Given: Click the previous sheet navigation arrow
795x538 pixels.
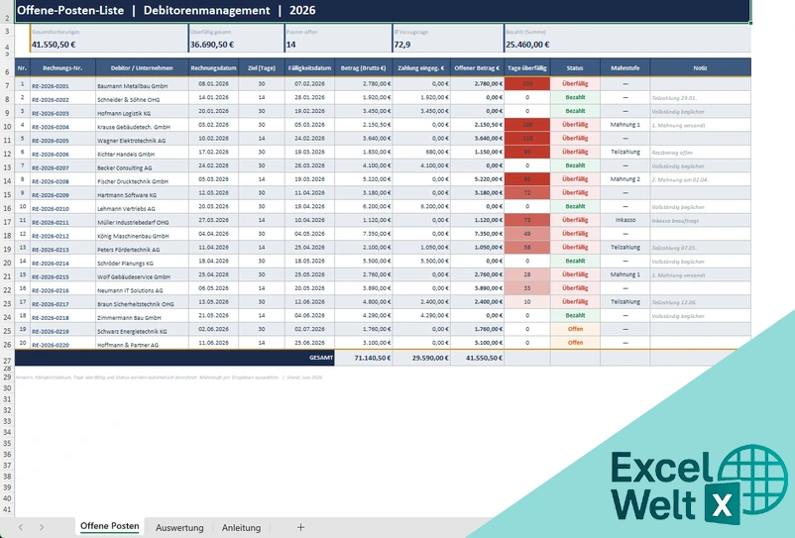Looking at the screenshot, I should tap(20, 527).
